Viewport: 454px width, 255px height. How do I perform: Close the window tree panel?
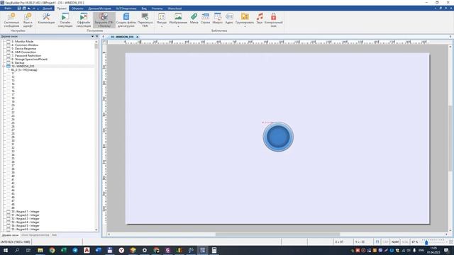pos(97,36)
